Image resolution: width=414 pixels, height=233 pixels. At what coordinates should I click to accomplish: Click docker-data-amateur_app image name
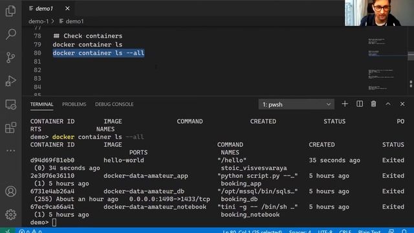[x=146, y=176]
